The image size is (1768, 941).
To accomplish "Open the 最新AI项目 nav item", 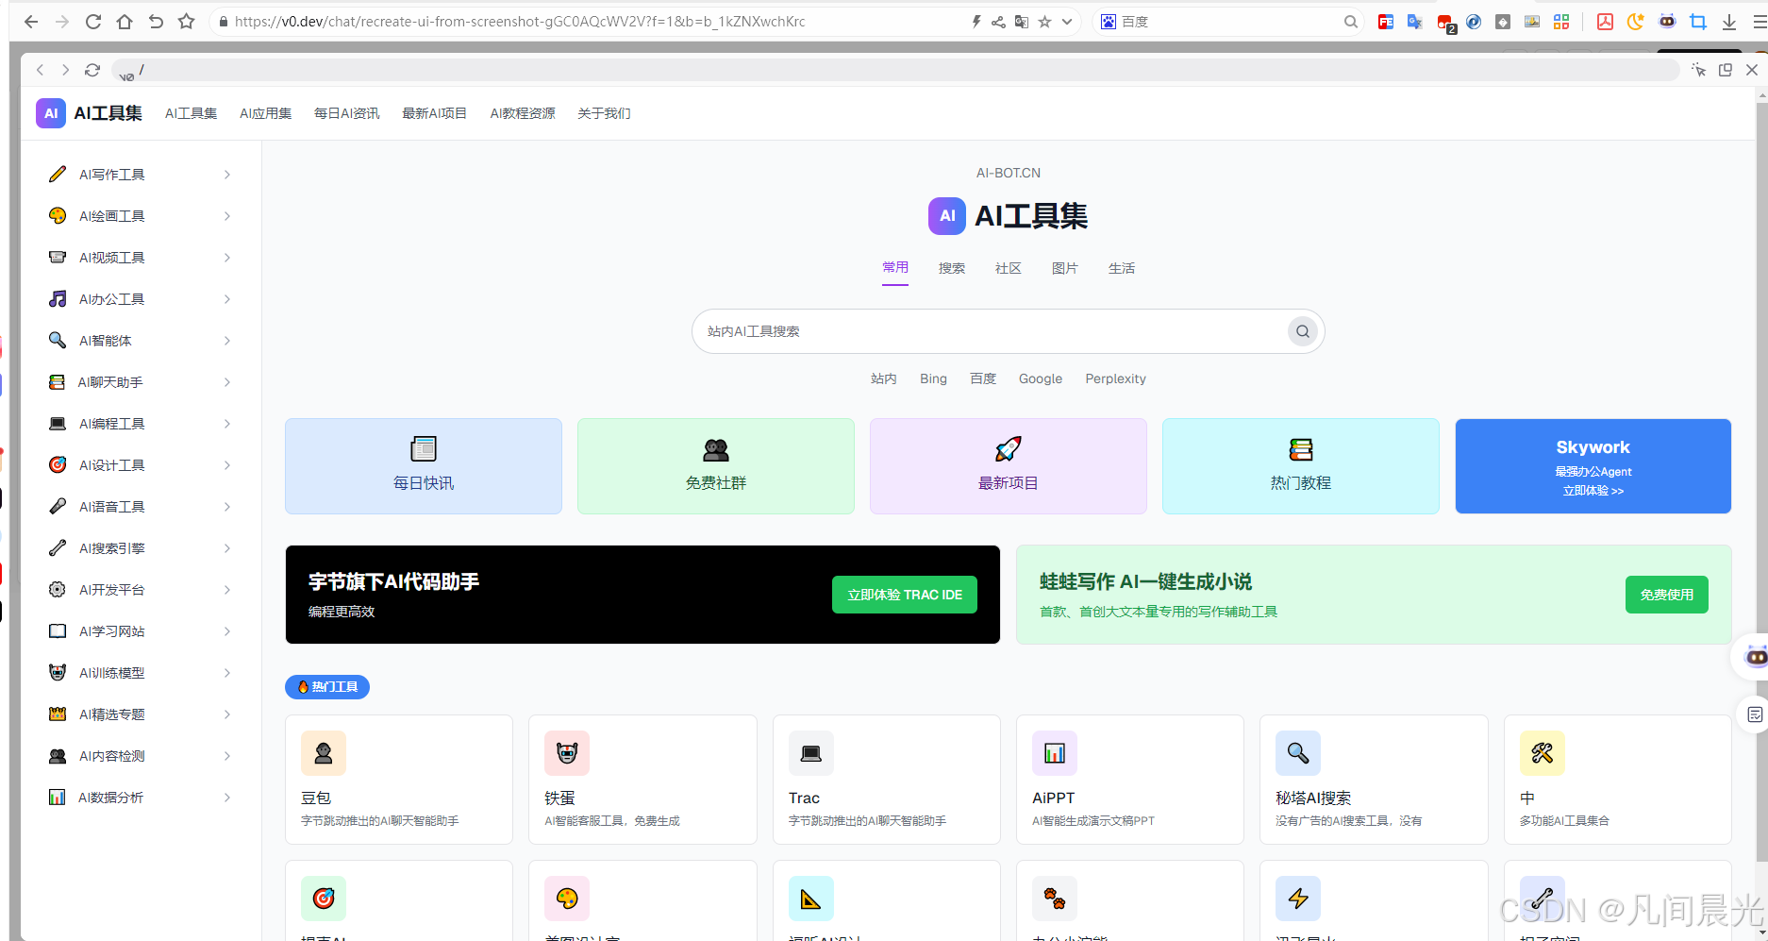I will (435, 113).
